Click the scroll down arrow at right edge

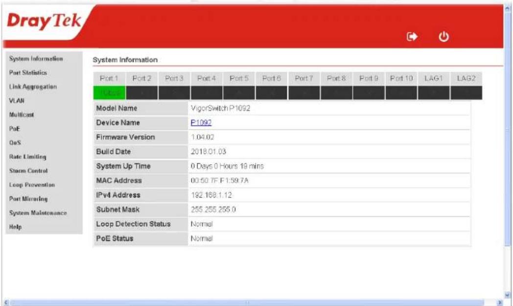click(508, 295)
